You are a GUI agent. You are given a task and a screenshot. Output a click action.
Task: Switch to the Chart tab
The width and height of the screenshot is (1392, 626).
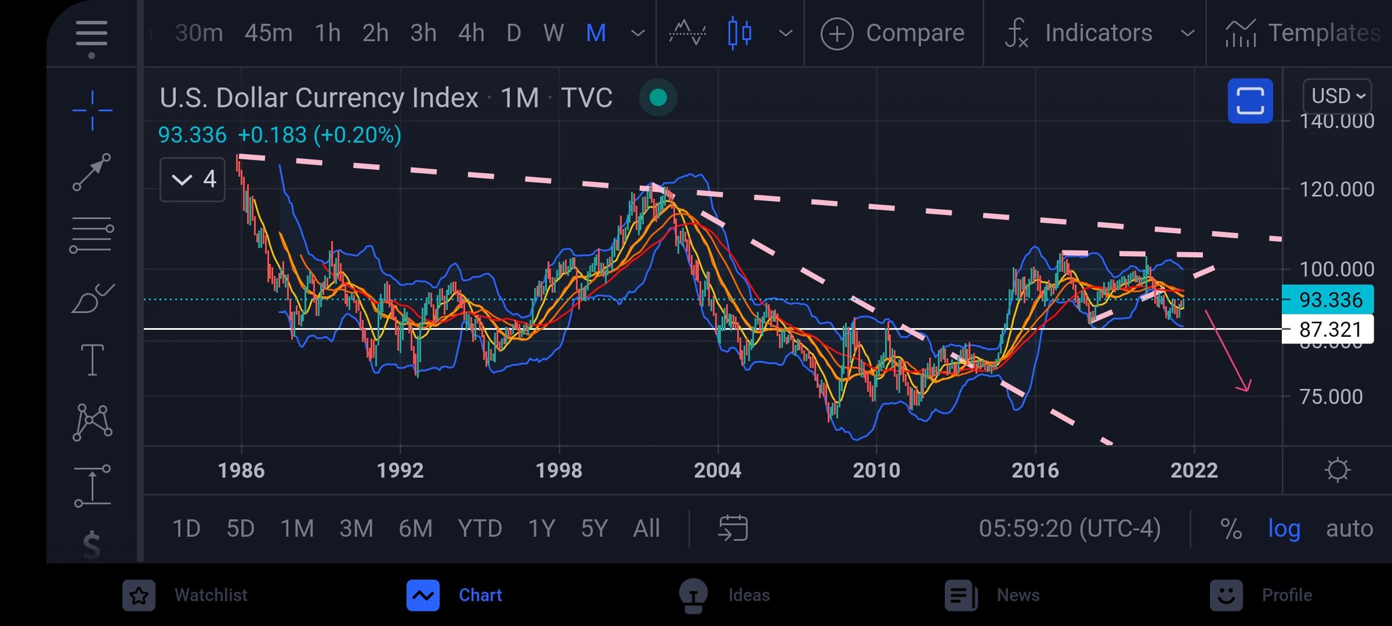pos(454,595)
